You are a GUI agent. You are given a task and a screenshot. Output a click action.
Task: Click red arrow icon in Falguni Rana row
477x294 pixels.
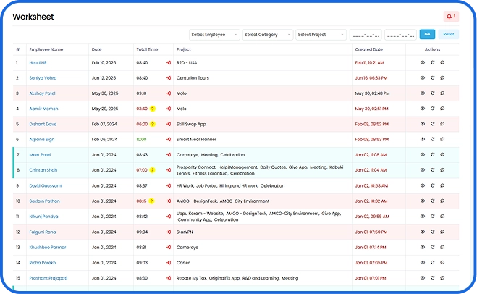click(169, 232)
